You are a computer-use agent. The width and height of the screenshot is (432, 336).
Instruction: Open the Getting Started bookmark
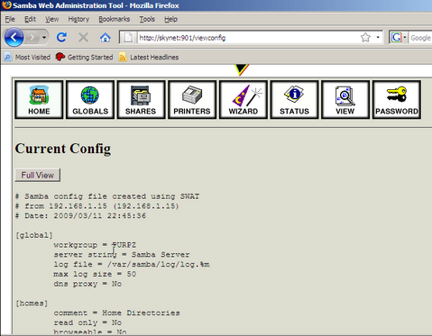pos(85,57)
